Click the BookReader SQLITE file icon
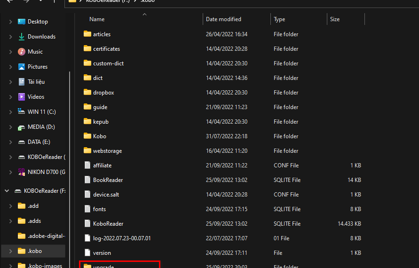Viewport: 419px width, 268px height. [x=87, y=180]
